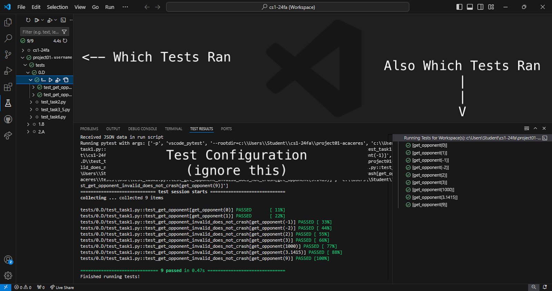Switch to the Ports tab
Viewport: 552px width, 291px height.
(226, 129)
